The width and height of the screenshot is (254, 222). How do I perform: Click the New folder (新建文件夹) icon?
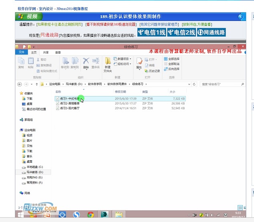click(x=107, y=61)
